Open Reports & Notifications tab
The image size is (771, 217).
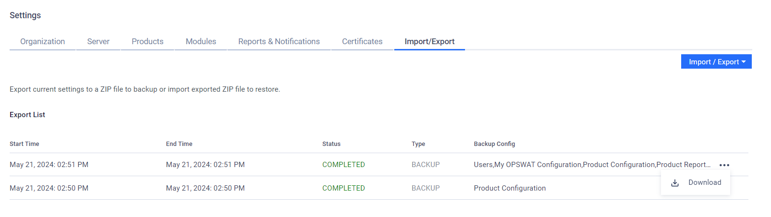click(279, 41)
